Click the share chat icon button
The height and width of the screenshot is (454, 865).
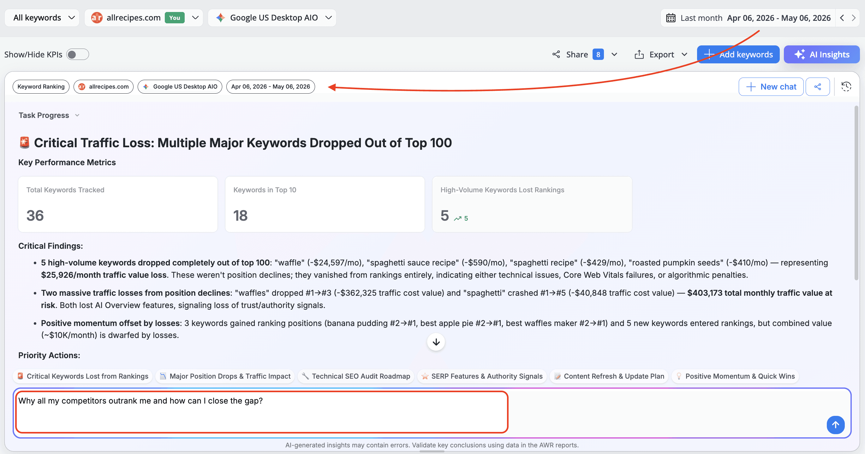click(x=818, y=87)
